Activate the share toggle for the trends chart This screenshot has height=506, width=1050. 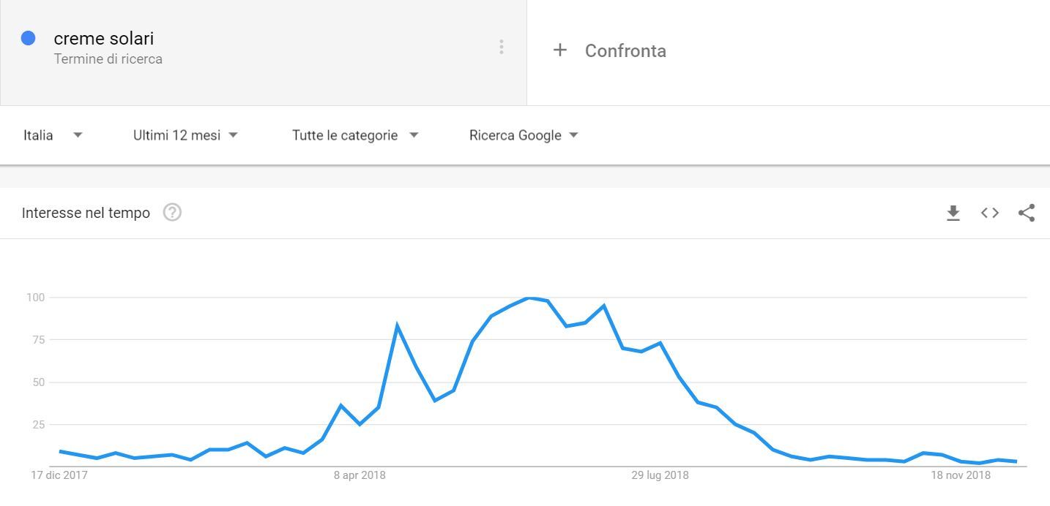click(x=1026, y=213)
